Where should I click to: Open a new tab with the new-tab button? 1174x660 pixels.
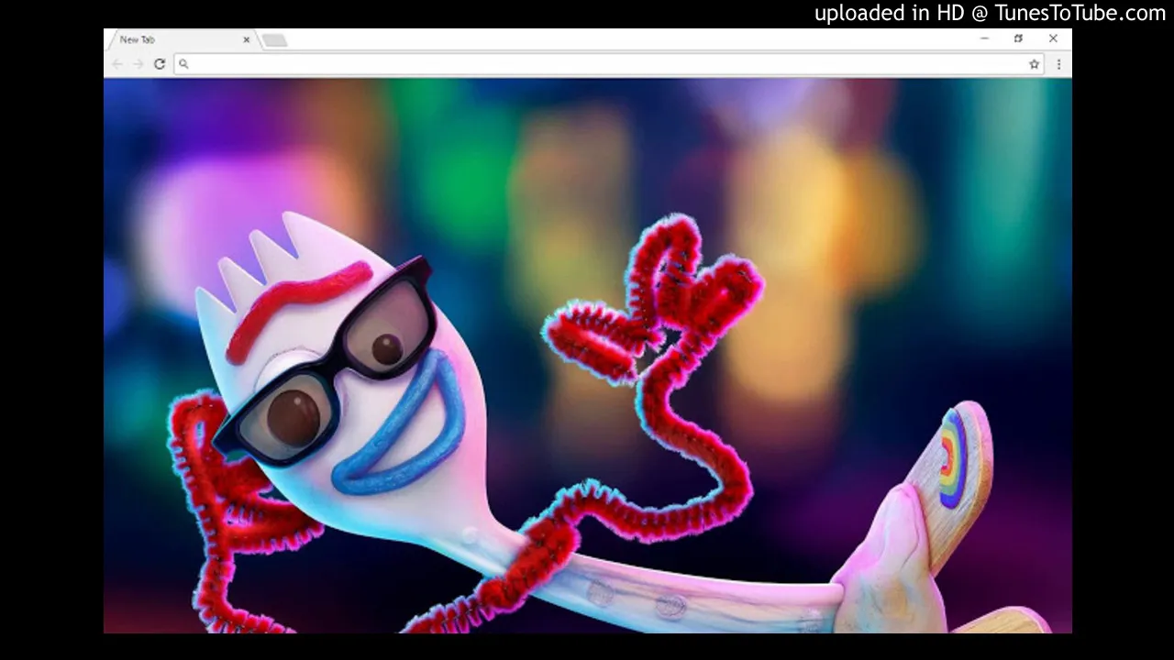[x=273, y=40]
